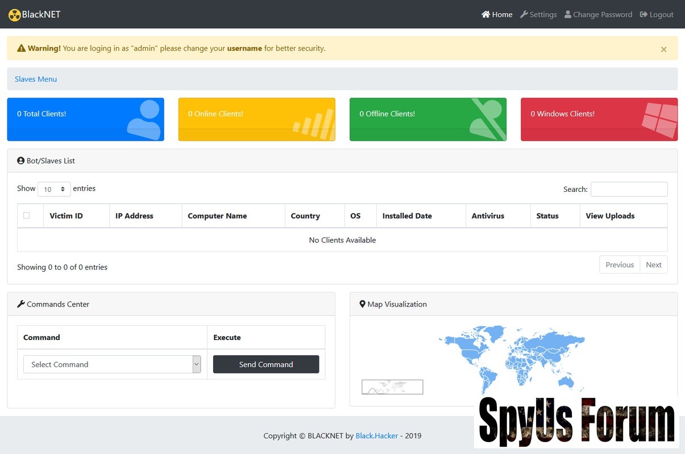685x454 pixels.
Task: Click the Change Password user icon
Action: point(568,14)
